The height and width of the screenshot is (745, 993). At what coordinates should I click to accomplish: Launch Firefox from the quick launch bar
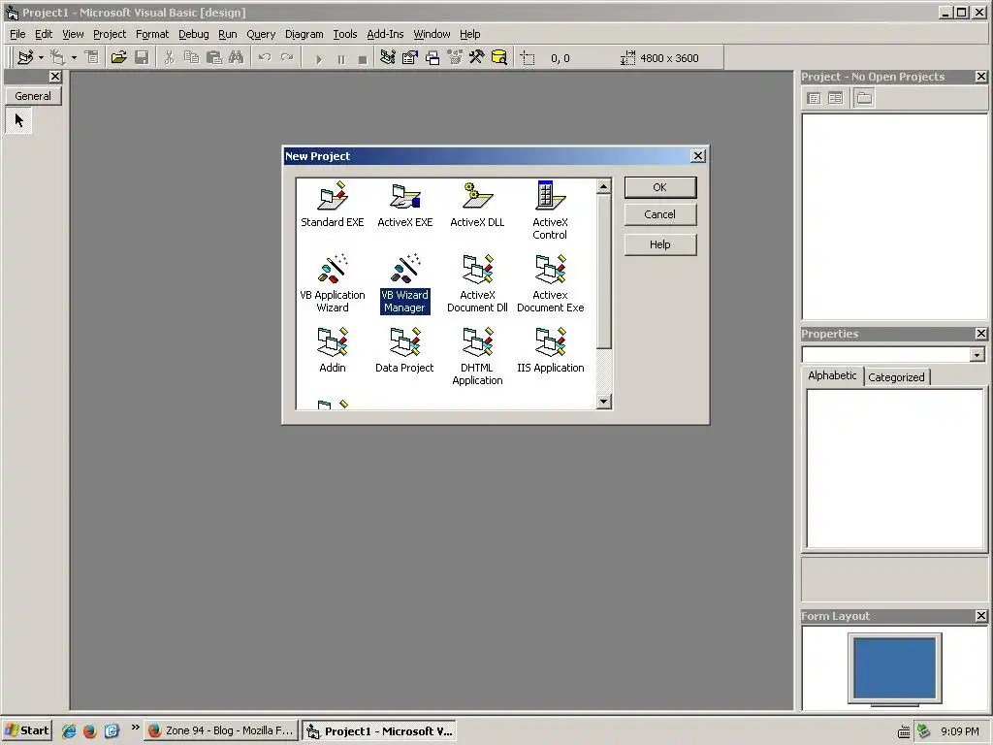click(x=90, y=730)
